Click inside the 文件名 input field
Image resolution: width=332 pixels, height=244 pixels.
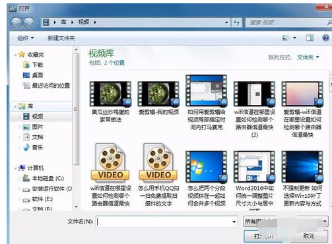point(164,222)
